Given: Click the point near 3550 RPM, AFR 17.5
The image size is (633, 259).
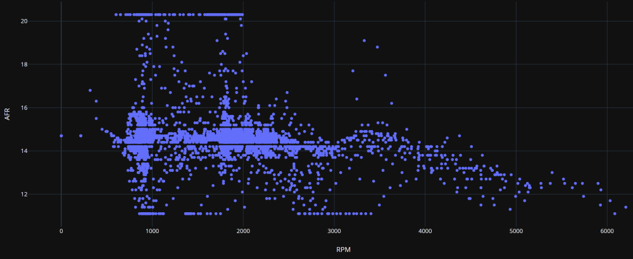Looking at the screenshot, I should 385,75.
